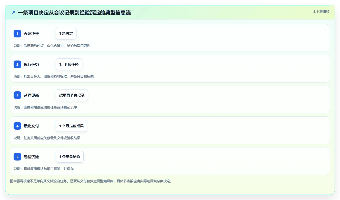
Task: Click the arrow icon beside the title
Action: tap(13, 13)
